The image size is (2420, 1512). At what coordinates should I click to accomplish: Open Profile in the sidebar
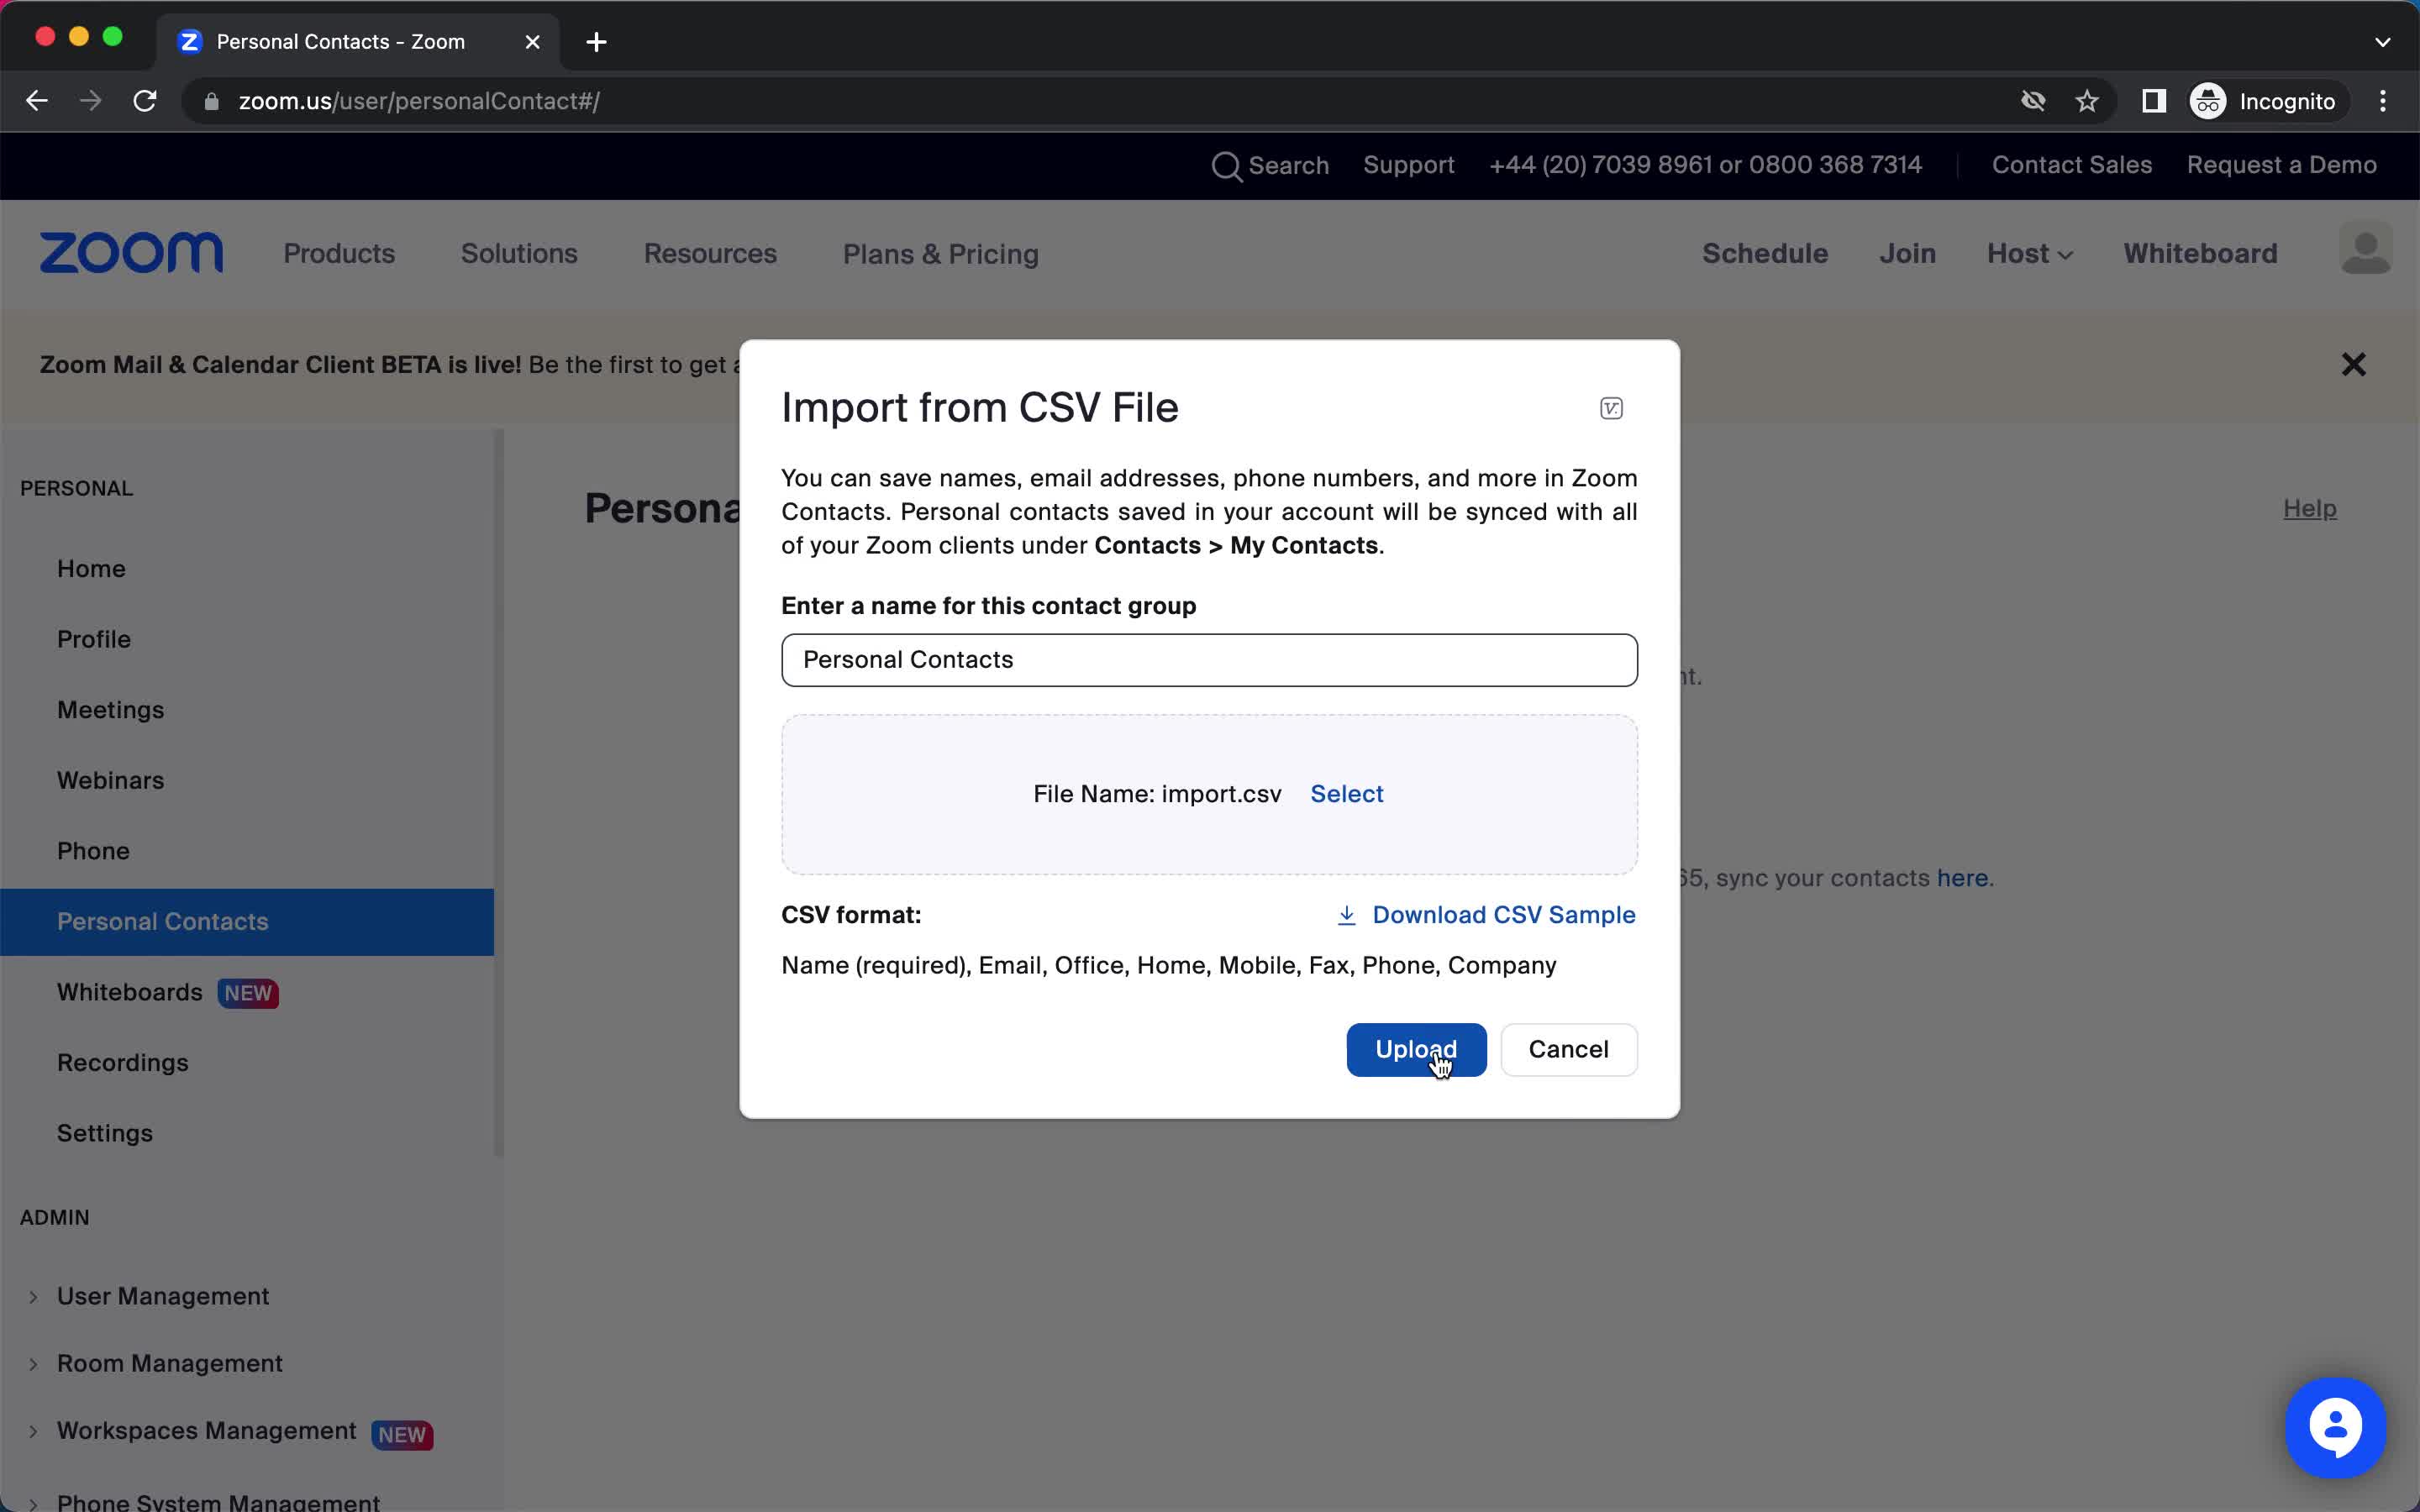coord(94,639)
